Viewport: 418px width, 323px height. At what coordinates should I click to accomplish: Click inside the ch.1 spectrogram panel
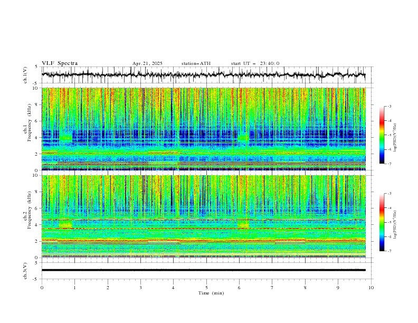[x=204, y=129]
